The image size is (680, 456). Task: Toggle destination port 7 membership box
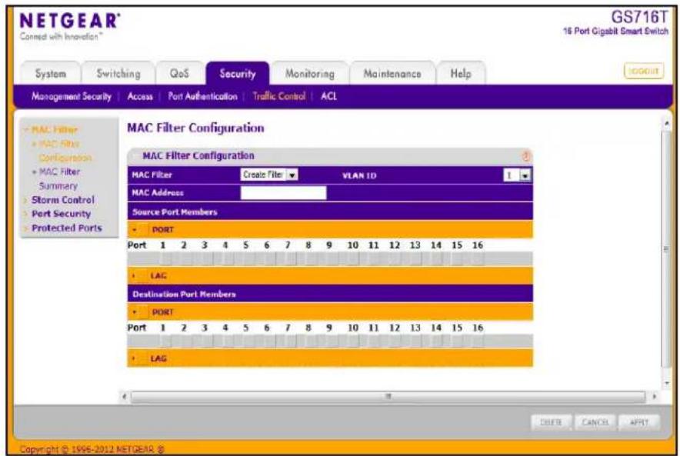click(290, 341)
